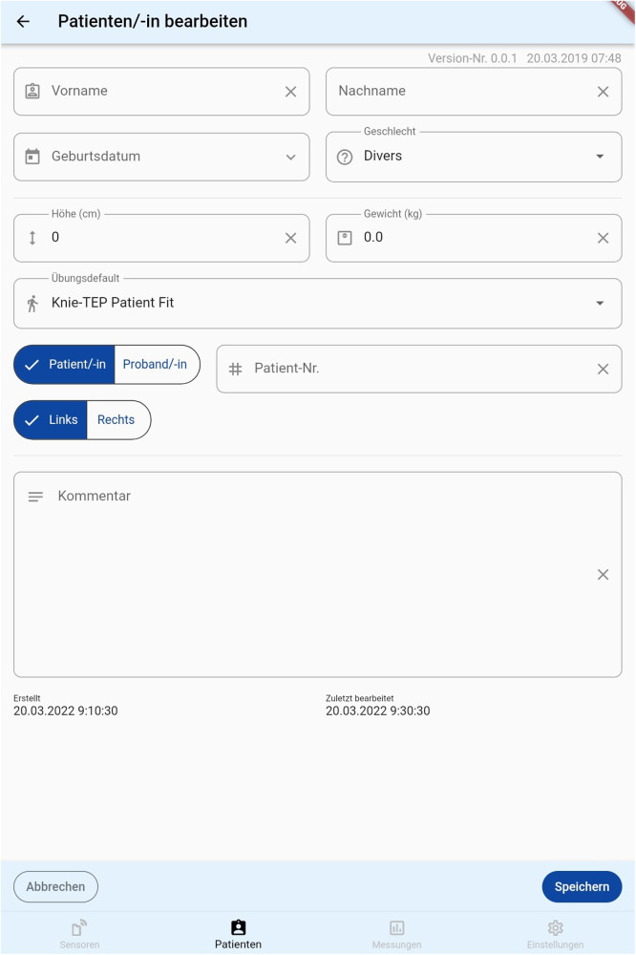Clear the Patient-Nr. field
Viewport: 636px width, 955px height.
(x=603, y=369)
